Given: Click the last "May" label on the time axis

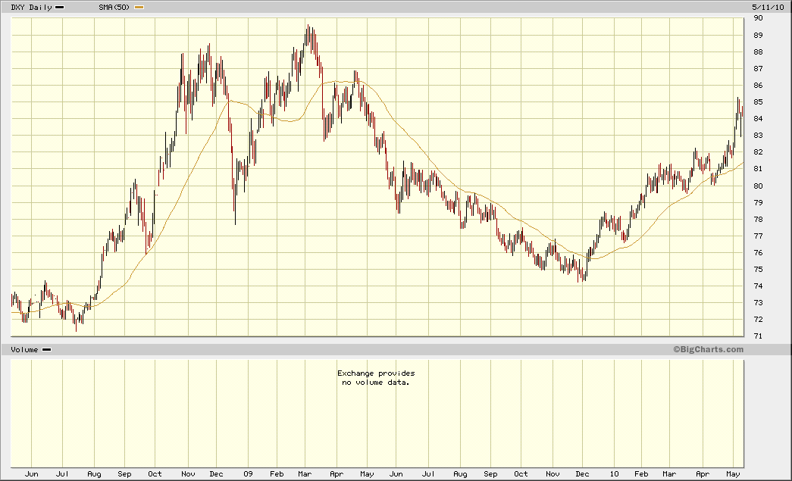Looking at the screenshot, I should pos(733,474).
